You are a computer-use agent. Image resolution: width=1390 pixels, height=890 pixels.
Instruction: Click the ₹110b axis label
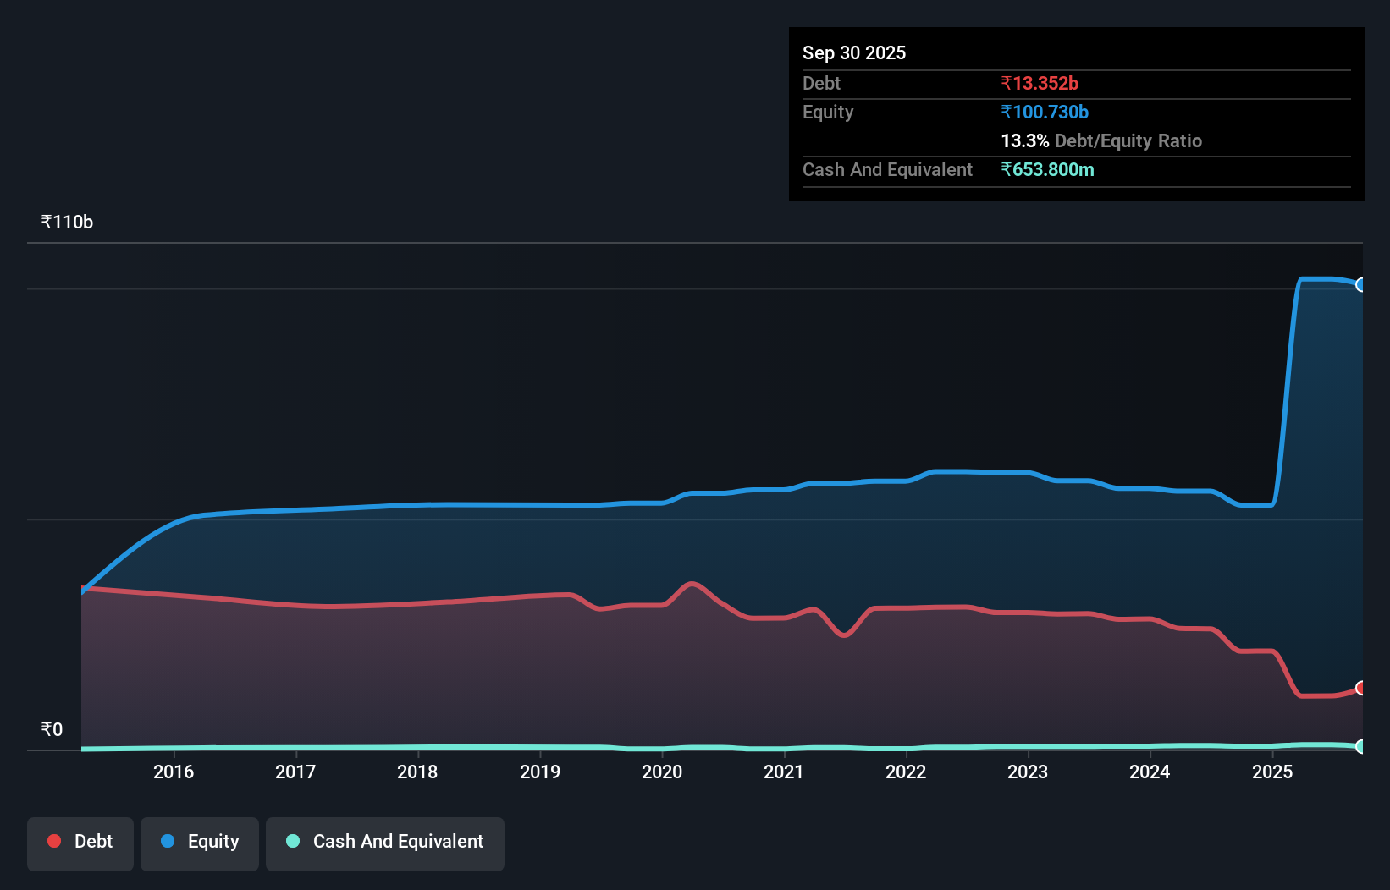pyautogui.click(x=67, y=222)
